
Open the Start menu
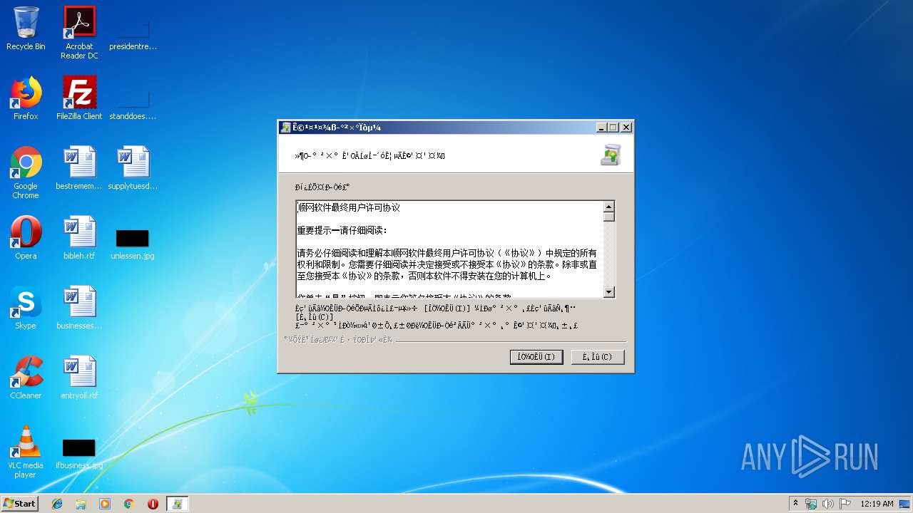[20, 504]
